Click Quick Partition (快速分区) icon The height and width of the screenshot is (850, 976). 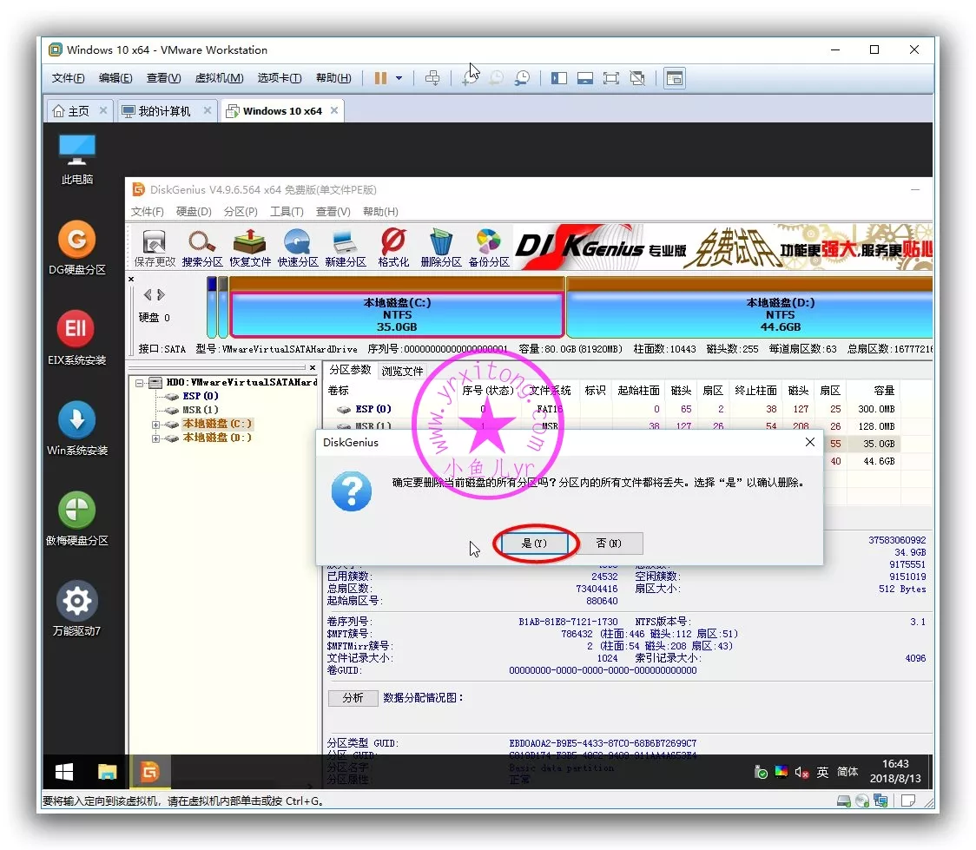tap(298, 247)
